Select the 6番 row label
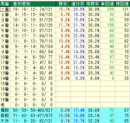 pyautogui.click(x=5, y=36)
